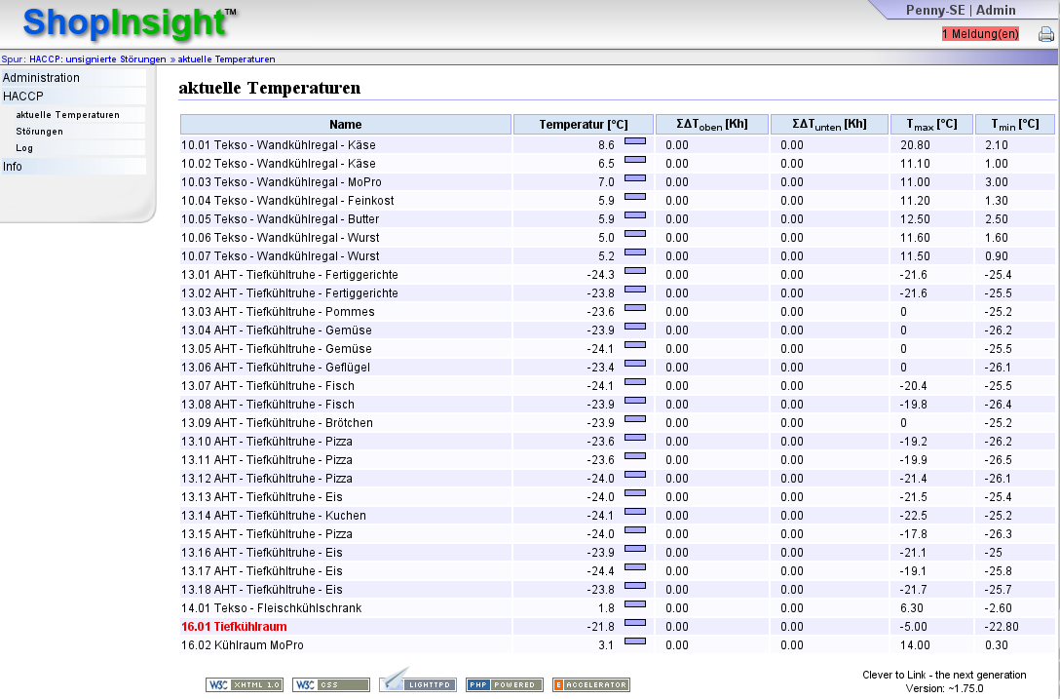
Task: Click the bar icon beside 14.01 Fleischkühlschrank
Action: 635,604
